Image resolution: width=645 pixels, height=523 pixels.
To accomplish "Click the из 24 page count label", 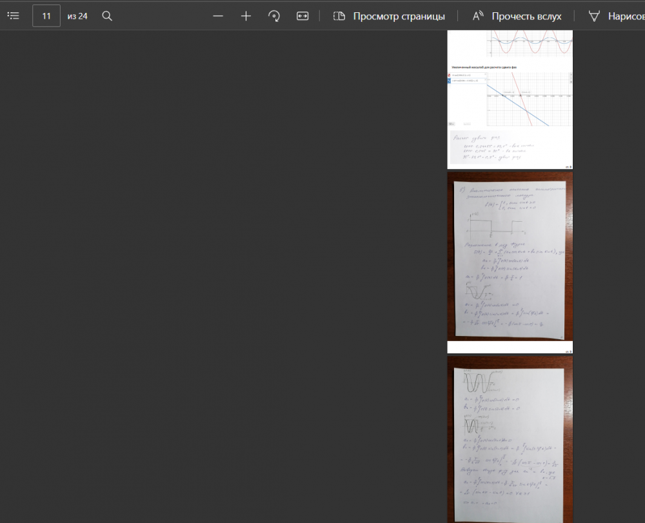I will point(77,16).
